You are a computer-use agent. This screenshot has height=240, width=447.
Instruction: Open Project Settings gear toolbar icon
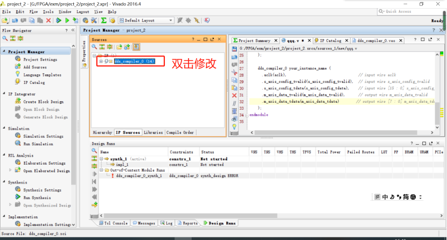click(x=85, y=20)
